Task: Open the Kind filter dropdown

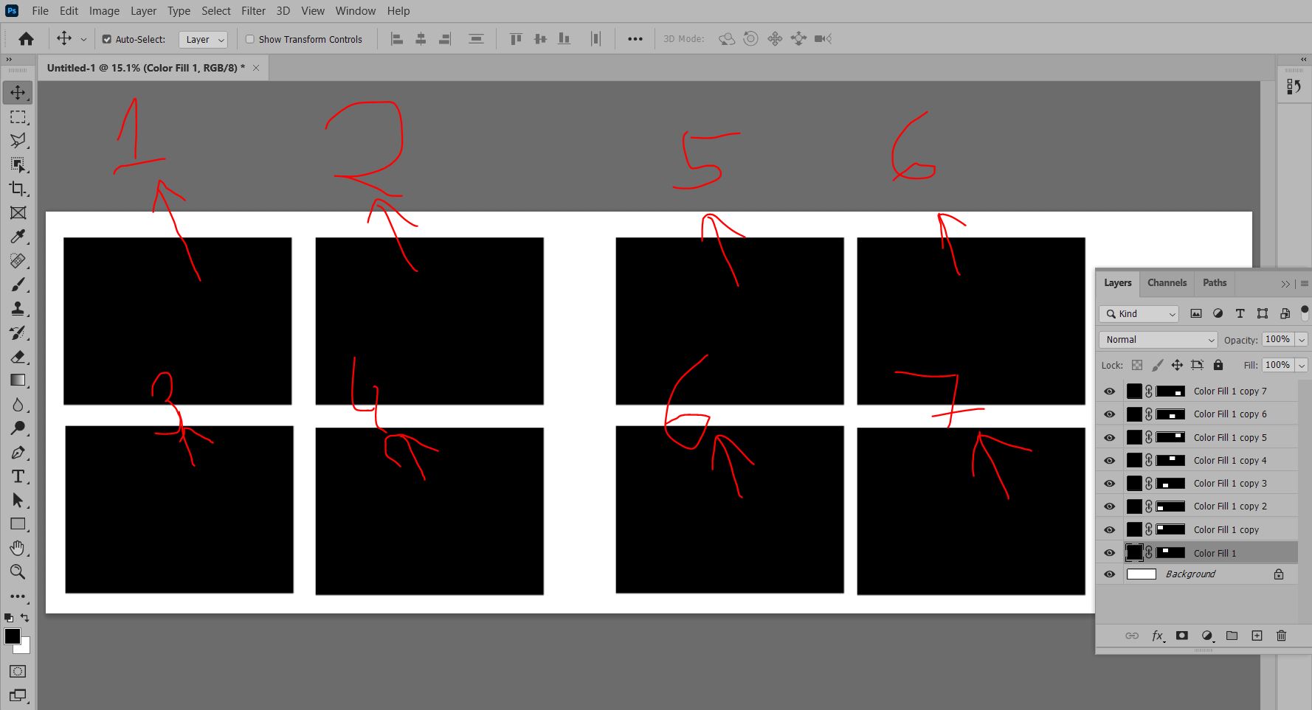Action: 1138,313
